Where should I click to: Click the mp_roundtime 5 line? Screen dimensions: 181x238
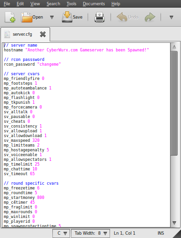[x=20, y=193]
